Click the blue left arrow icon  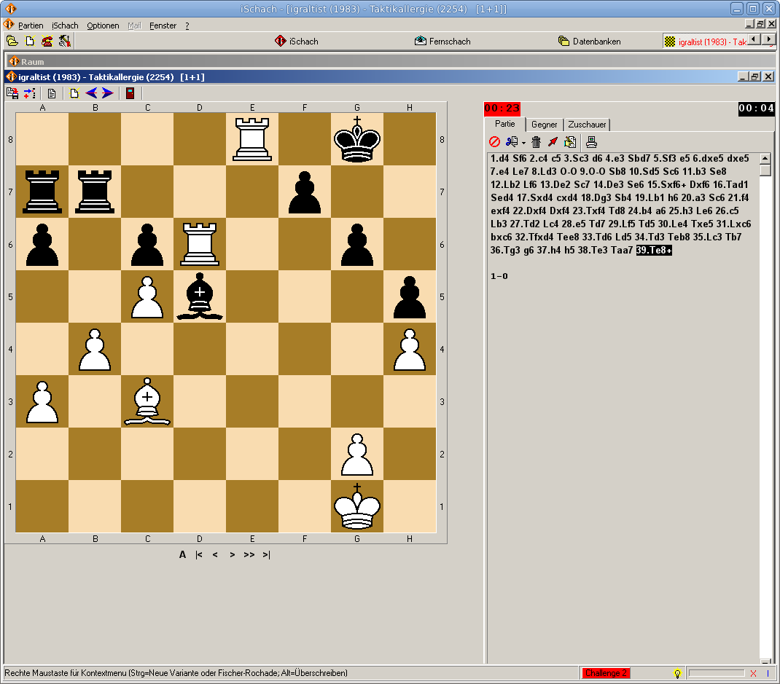(91, 93)
